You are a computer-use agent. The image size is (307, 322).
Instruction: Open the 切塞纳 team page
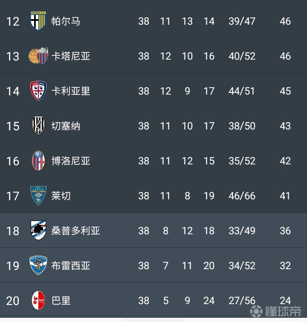pyautogui.click(x=66, y=126)
